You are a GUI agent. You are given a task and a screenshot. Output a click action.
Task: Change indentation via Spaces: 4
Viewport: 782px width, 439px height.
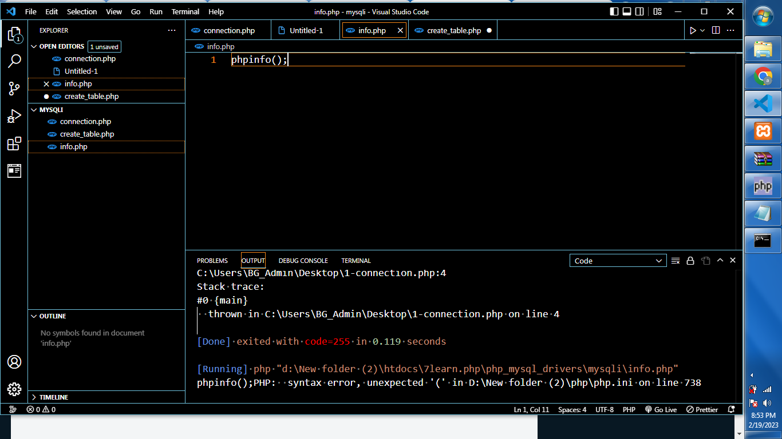[572, 409]
